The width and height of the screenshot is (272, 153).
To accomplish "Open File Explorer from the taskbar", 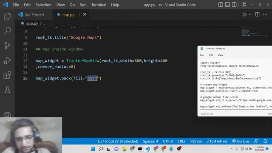I will point(124,149).
